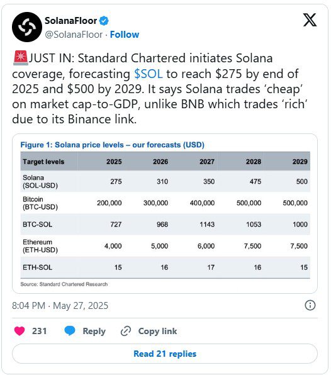331x375 pixels.
Task: Click the Reply button label
Action: (94, 331)
